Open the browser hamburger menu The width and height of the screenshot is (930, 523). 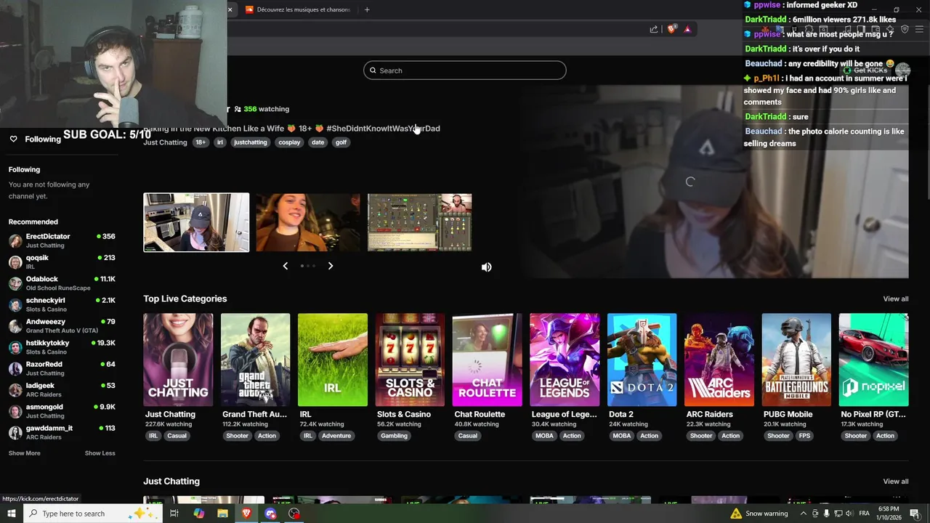coord(919,29)
